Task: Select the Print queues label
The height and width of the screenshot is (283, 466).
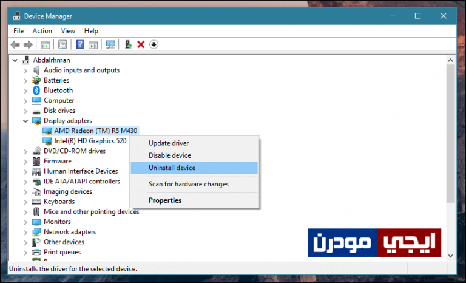Action: [x=62, y=252]
